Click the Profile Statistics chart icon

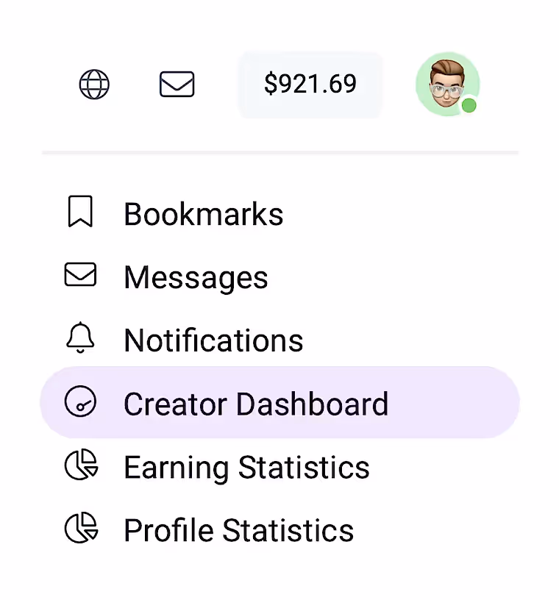81,529
